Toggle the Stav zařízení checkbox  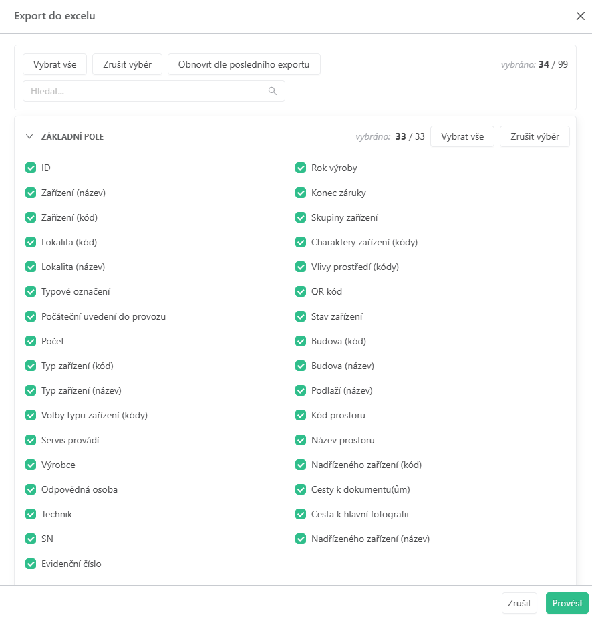(301, 316)
